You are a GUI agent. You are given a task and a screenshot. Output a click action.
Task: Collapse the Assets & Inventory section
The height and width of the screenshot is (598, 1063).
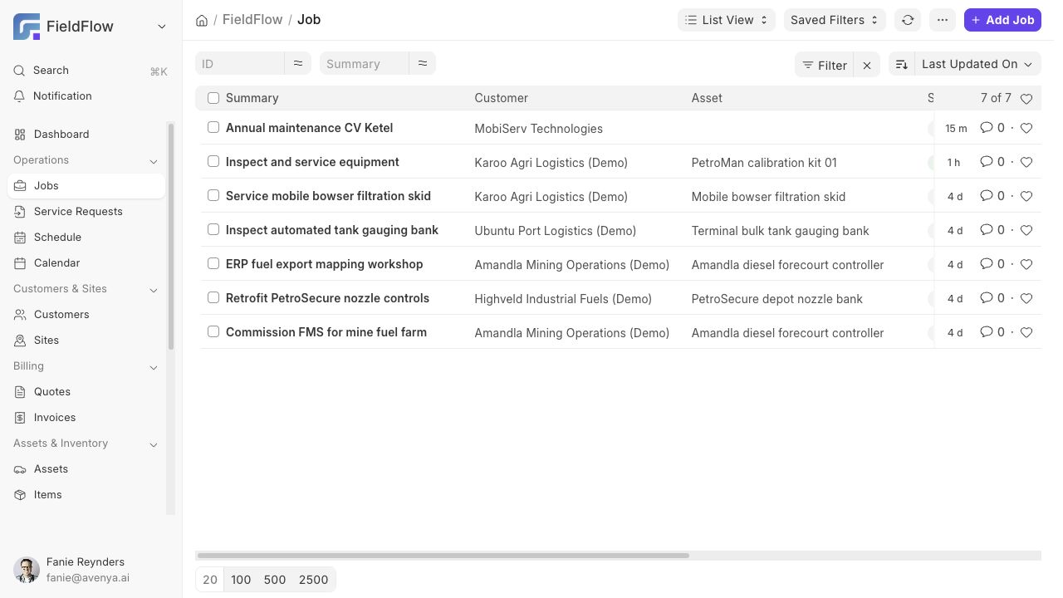pos(154,444)
